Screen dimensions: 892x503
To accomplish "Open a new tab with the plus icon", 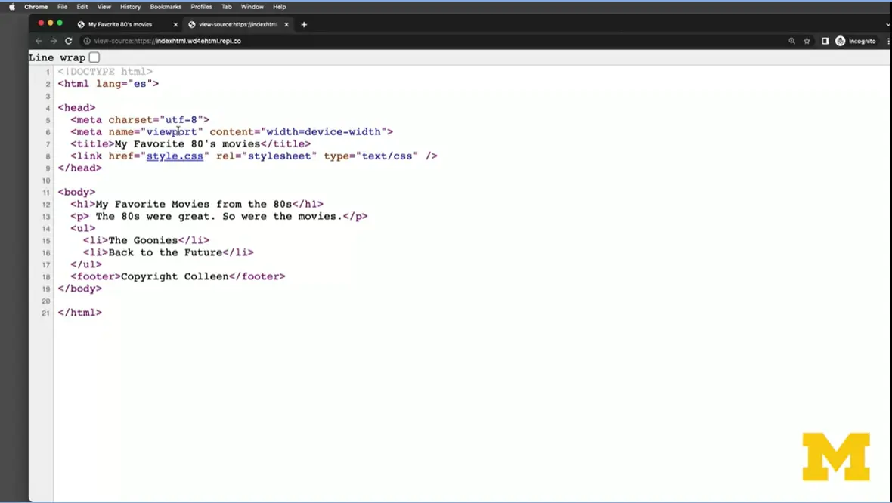I will (x=304, y=24).
